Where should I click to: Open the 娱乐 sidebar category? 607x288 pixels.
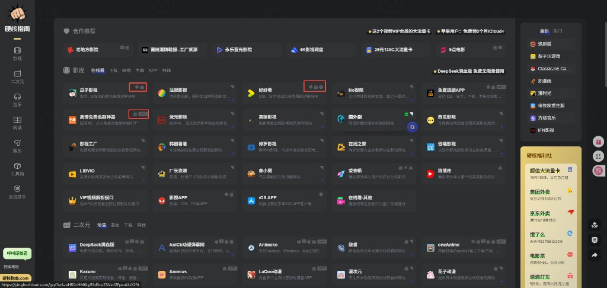17,146
